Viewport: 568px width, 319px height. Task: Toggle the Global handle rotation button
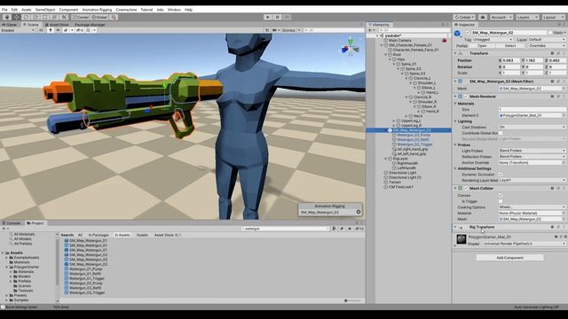pos(99,17)
